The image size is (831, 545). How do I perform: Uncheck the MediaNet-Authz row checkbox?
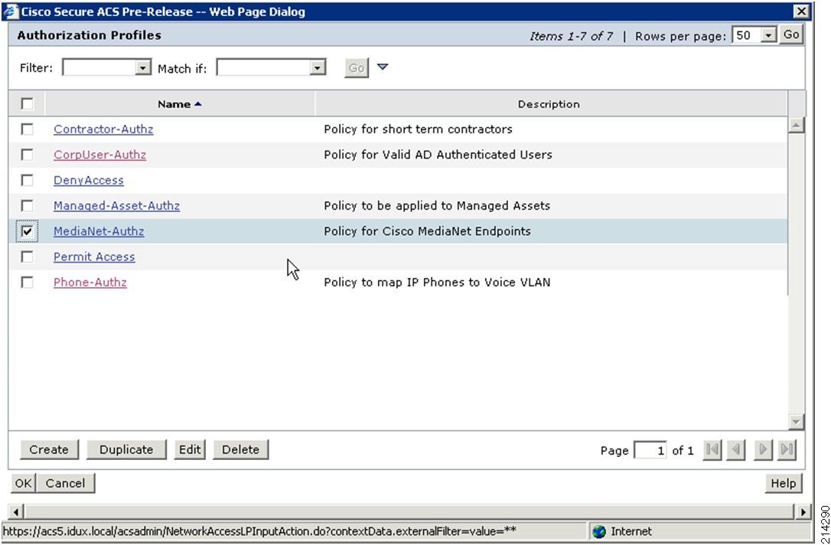coord(27,231)
